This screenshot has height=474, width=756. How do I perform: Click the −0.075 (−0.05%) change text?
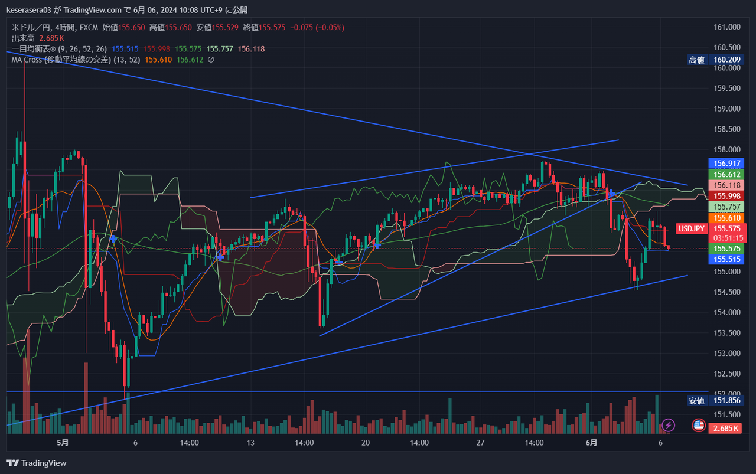click(317, 28)
